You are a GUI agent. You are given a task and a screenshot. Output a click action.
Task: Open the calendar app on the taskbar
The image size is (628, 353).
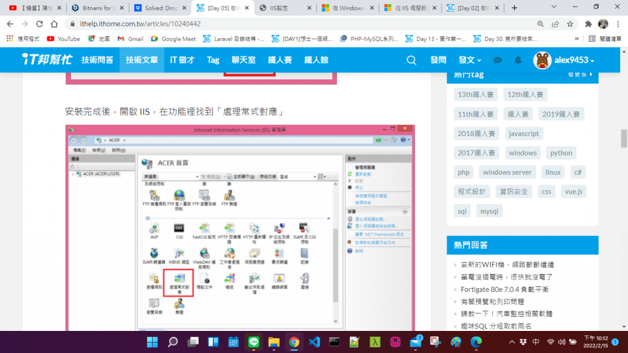(x=233, y=342)
